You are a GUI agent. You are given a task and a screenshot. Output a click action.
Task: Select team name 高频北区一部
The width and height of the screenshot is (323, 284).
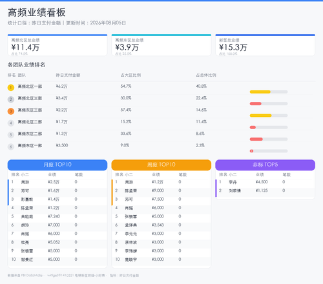(x=30, y=86)
